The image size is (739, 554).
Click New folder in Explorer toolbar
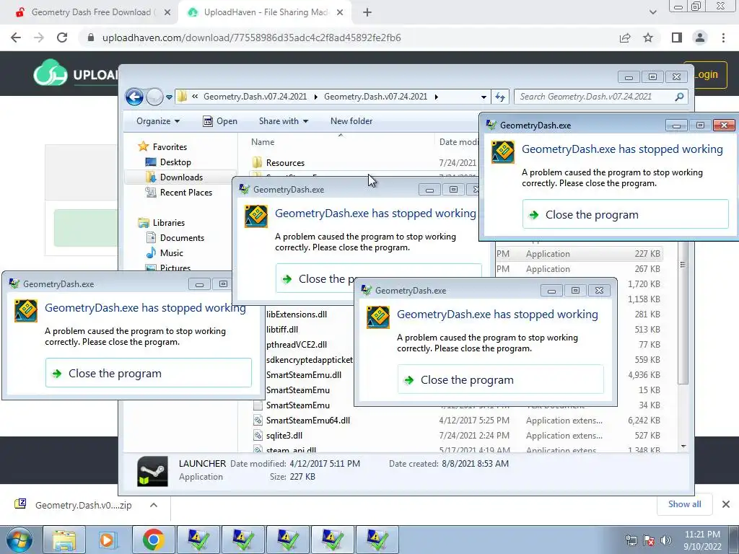351,121
